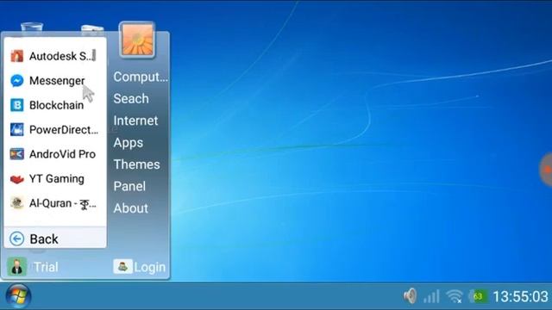The height and width of the screenshot is (310, 552).
Task: Select the AndroVid Pro text entry
Action: click(62, 154)
